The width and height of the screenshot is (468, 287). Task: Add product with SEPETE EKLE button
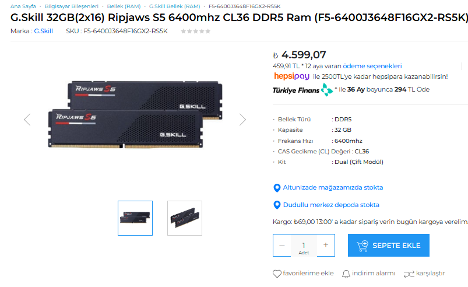tap(389, 245)
